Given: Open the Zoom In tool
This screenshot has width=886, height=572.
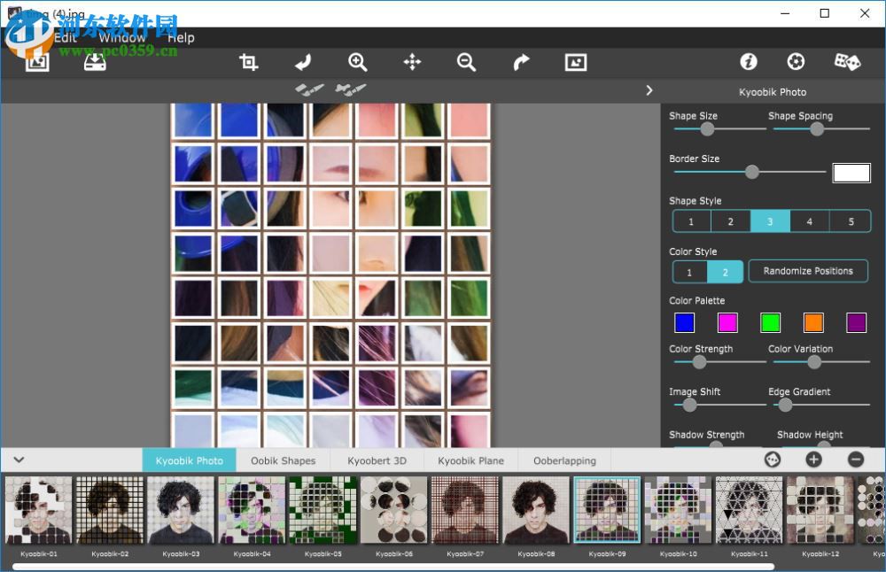Looking at the screenshot, I should coord(358,62).
